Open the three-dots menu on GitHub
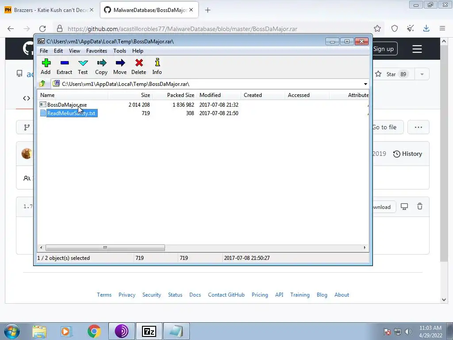Image resolution: width=453 pixels, height=340 pixels. [418, 127]
